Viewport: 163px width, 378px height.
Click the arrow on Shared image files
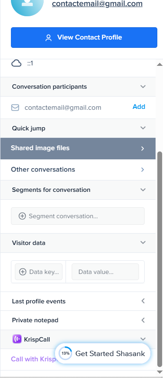click(x=142, y=148)
